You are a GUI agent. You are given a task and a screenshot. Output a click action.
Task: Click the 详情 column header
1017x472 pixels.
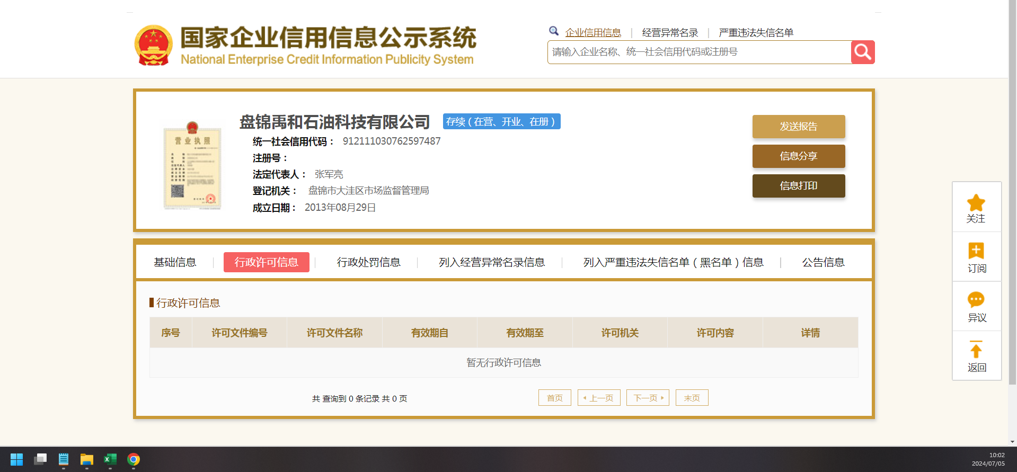click(810, 333)
